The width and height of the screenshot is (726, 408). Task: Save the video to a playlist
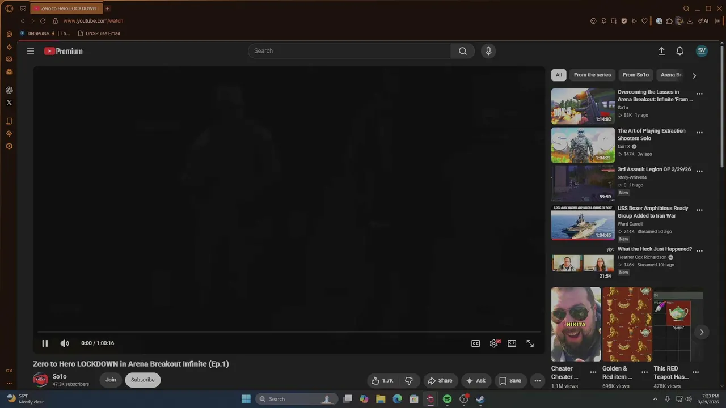click(510, 380)
